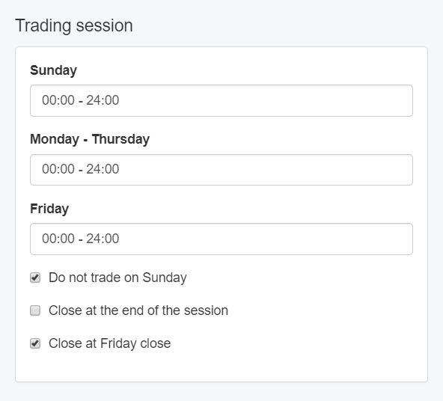
Task: Enable Close at the end of the session checkbox
Action: coord(35,310)
